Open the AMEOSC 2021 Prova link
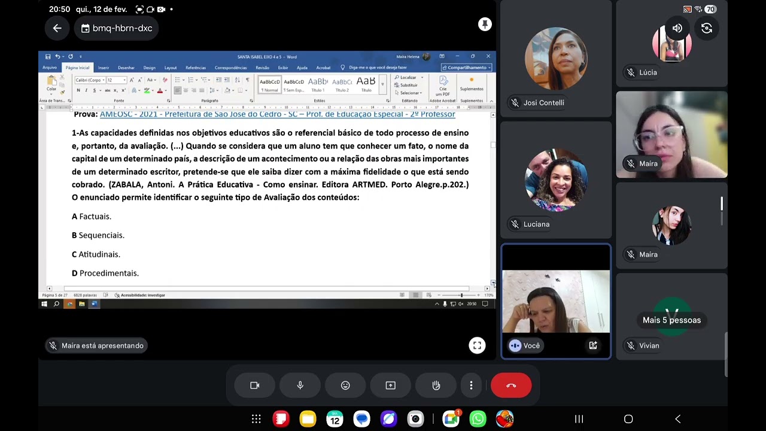Image resolution: width=766 pixels, height=431 pixels. pyautogui.click(x=277, y=114)
